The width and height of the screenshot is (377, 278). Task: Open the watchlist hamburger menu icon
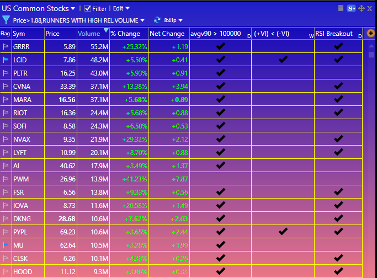[341, 8]
